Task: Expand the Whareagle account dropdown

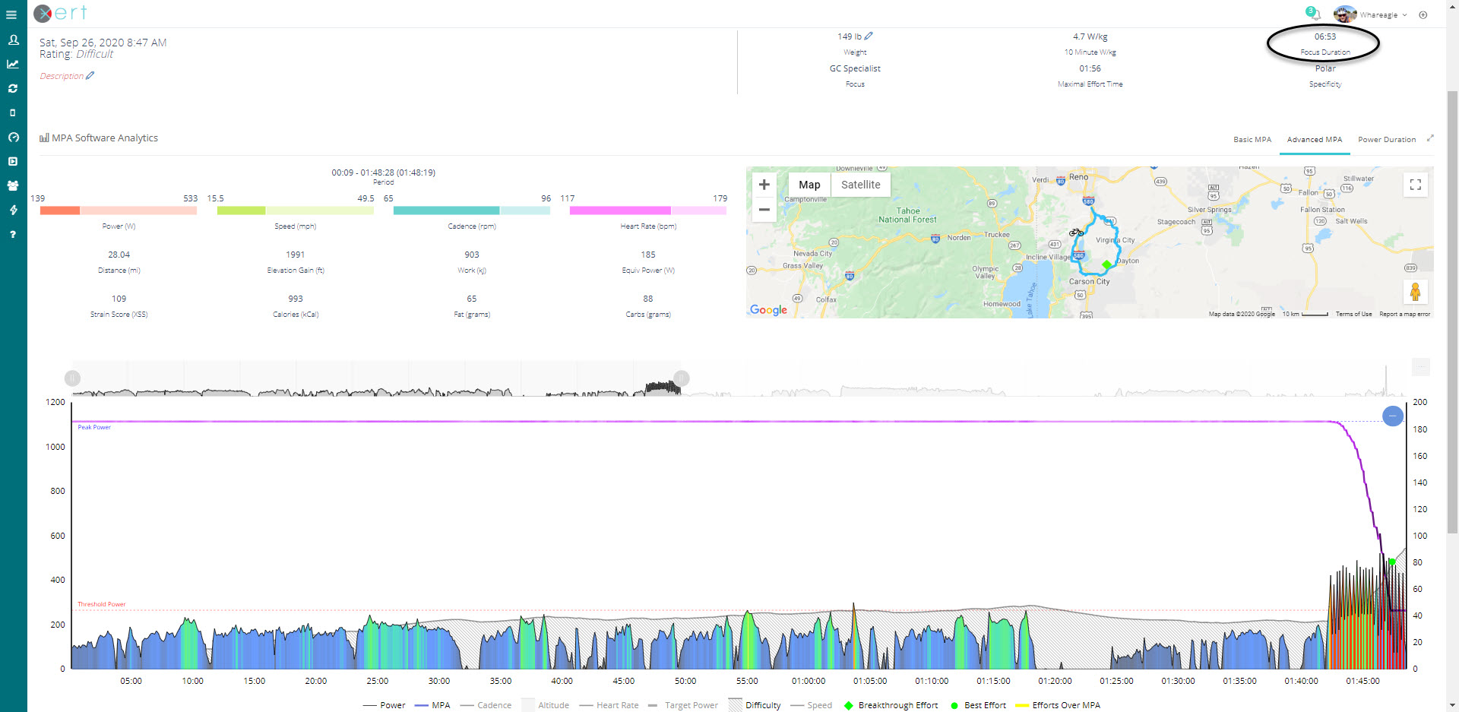Action: coord(1383,14)
